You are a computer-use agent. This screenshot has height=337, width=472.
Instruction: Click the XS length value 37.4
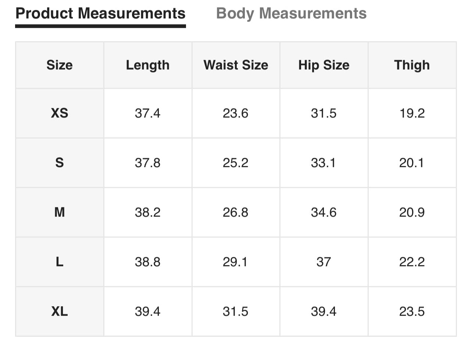[147, 113]
